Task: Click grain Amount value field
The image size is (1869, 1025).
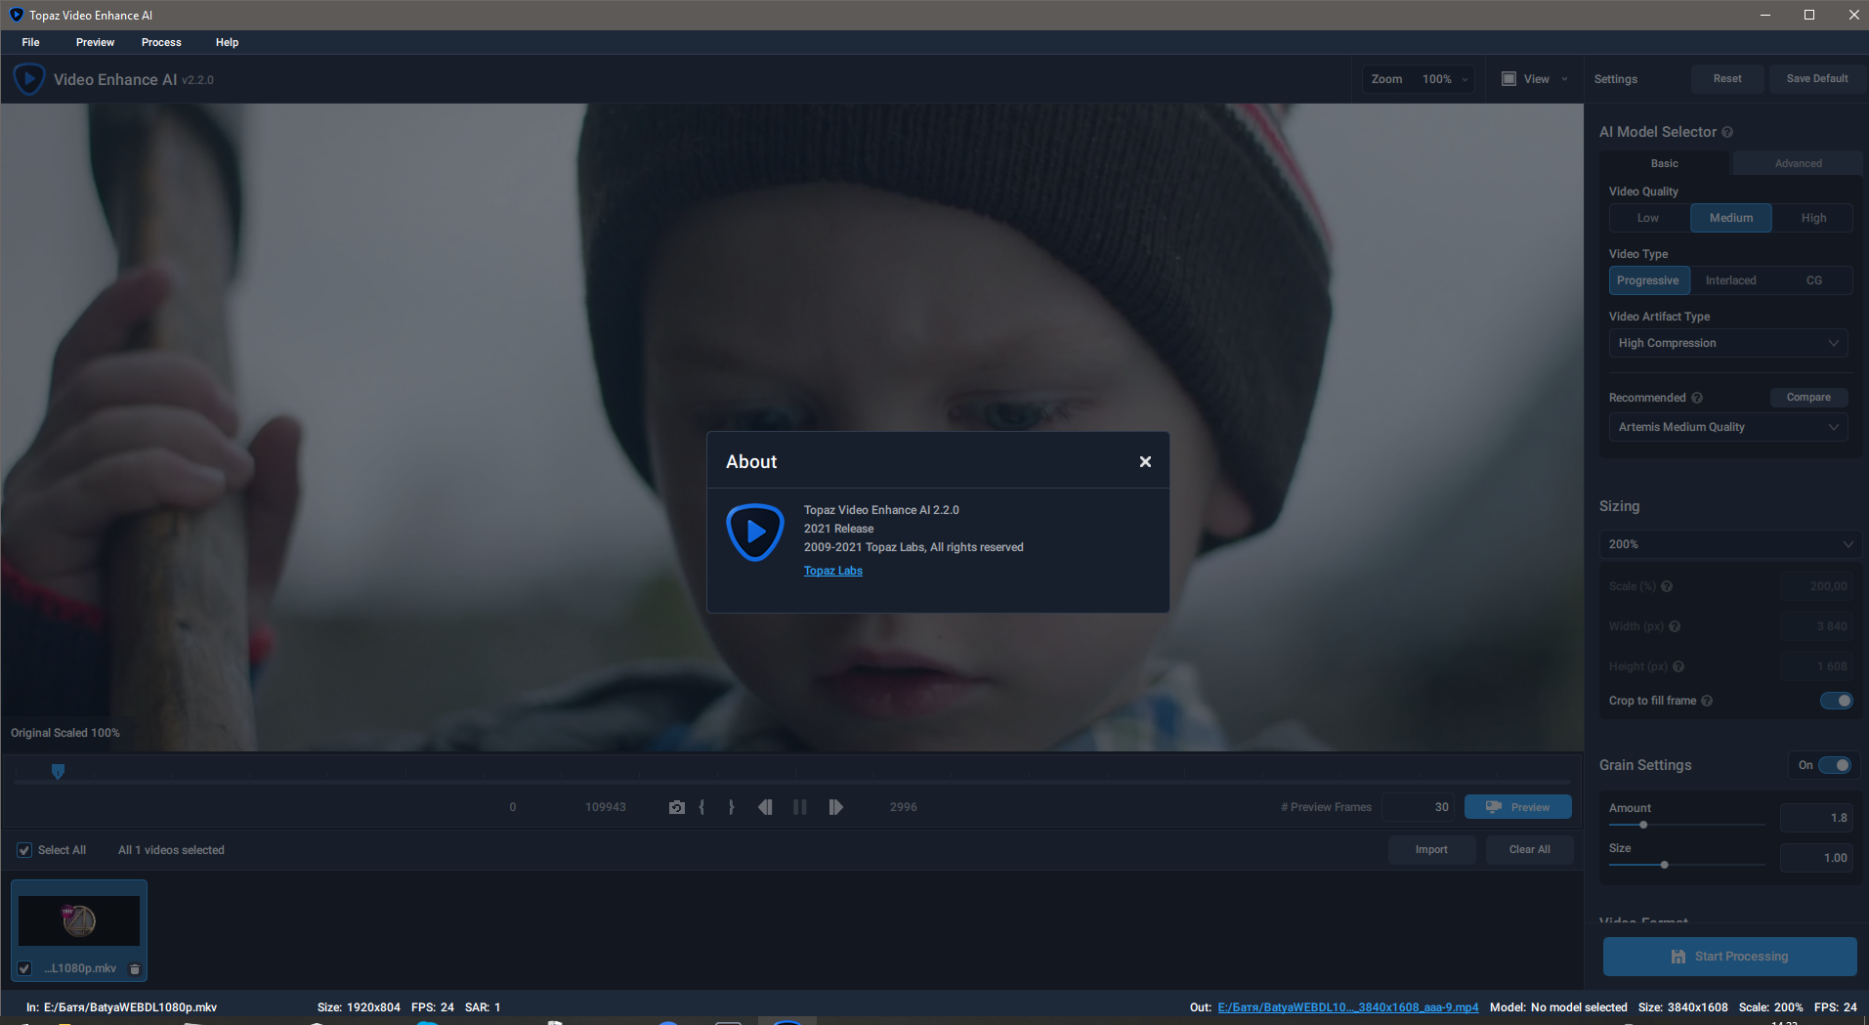Action: pos(1816,818)
